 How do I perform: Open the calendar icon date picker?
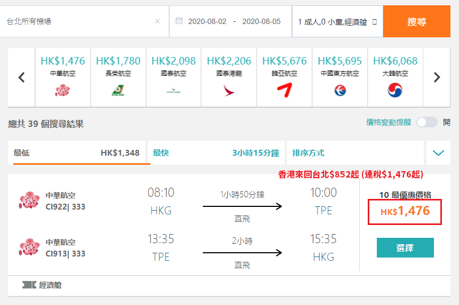pyautogui.click(x=179, y=21)
